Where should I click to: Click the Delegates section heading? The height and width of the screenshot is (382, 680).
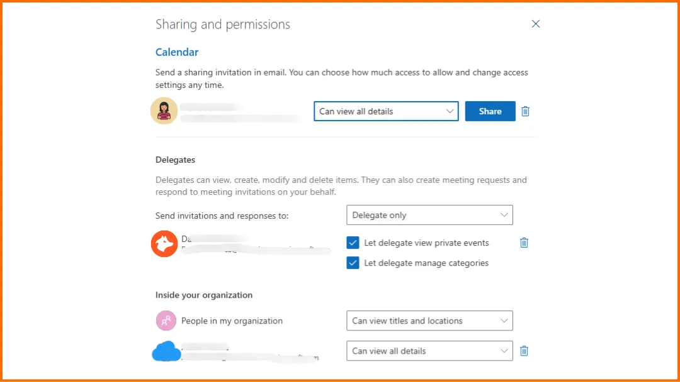[x=175, y=160]
